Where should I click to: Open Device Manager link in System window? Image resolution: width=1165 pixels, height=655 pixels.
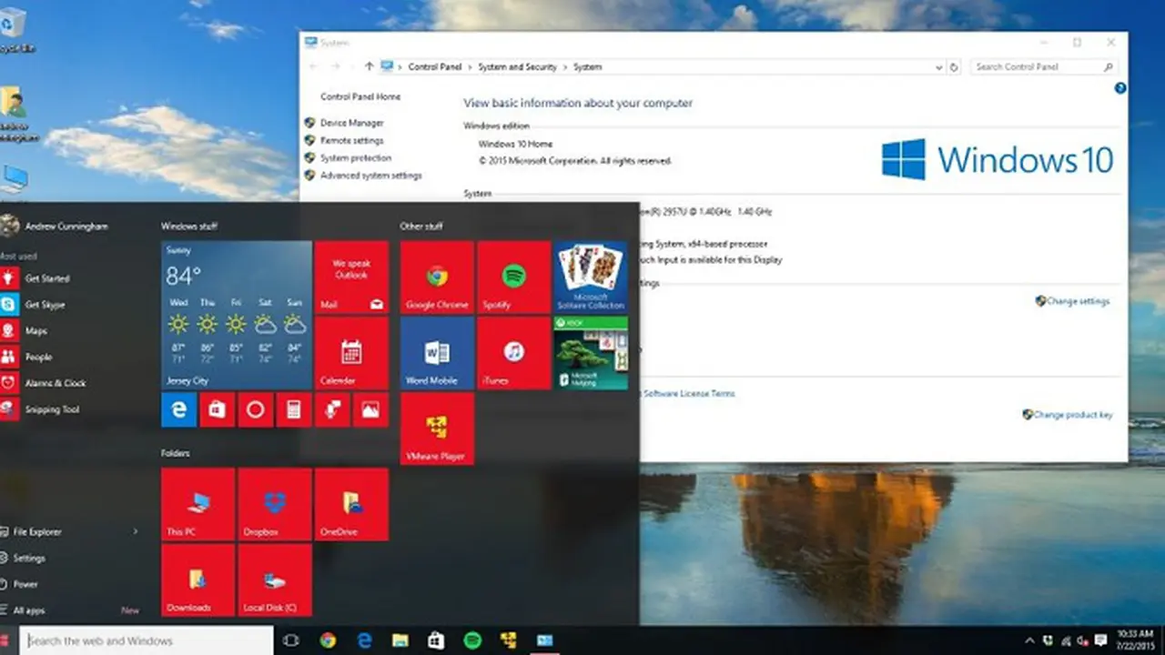[x=351, y=123]
